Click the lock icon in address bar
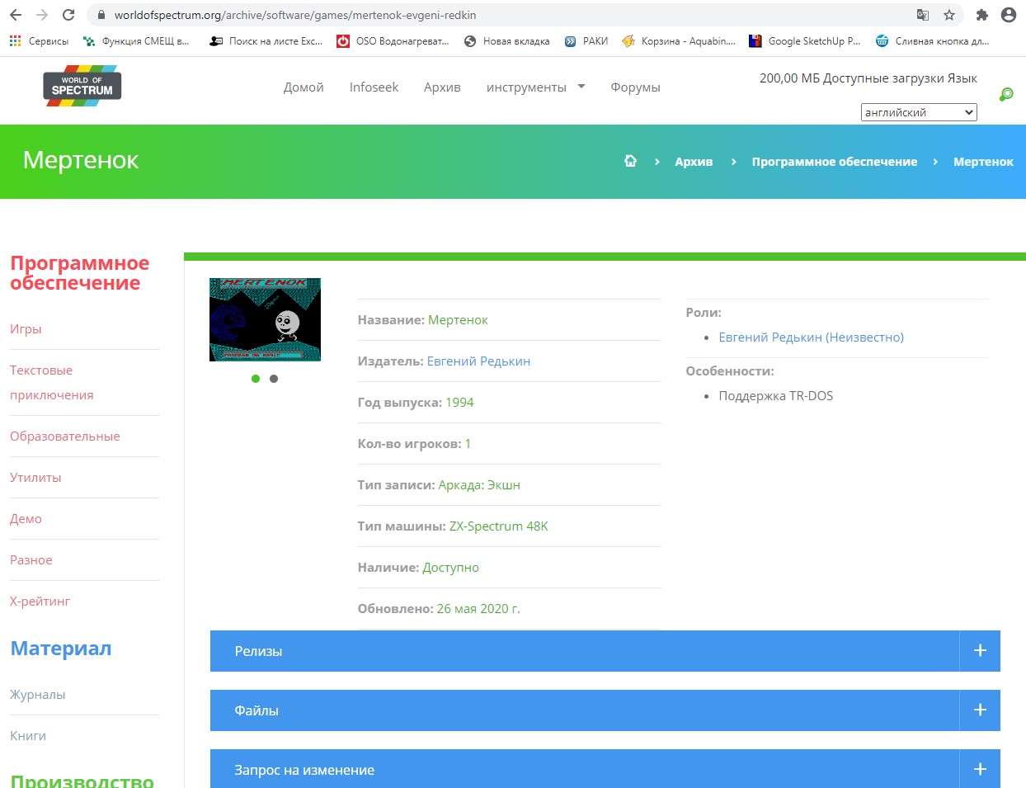This screenshot has height=788, width=1026. click(x=101, y=15)
